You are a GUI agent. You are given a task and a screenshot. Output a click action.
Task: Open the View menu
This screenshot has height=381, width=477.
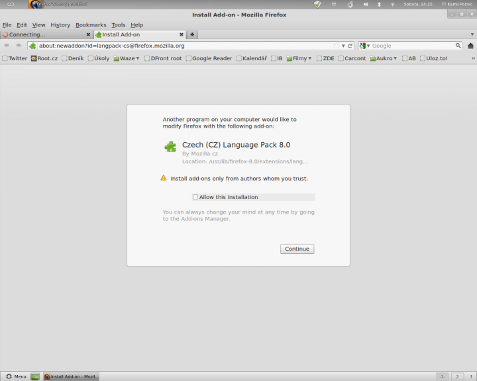[x=38, y=25]
